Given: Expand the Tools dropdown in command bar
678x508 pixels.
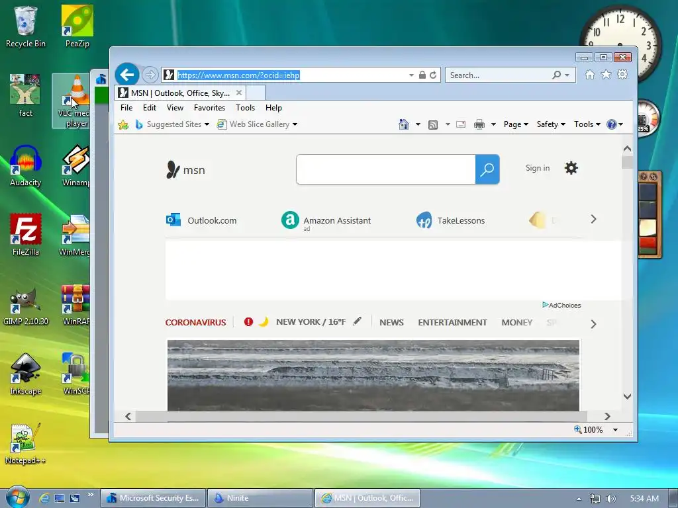Looking at the screenshot, I should pyautogui.click(x=587, y=124).
